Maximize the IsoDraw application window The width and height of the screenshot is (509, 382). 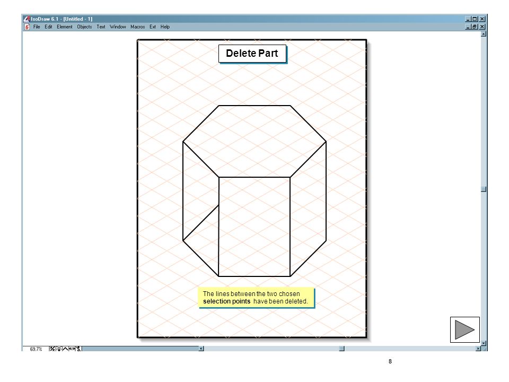(475, 19)
